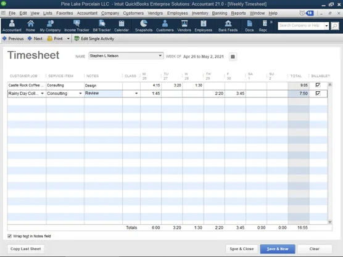
Task: Toggle Billable checkbox for Castle Rock Coffee row
Action: [x=318, y=85]
